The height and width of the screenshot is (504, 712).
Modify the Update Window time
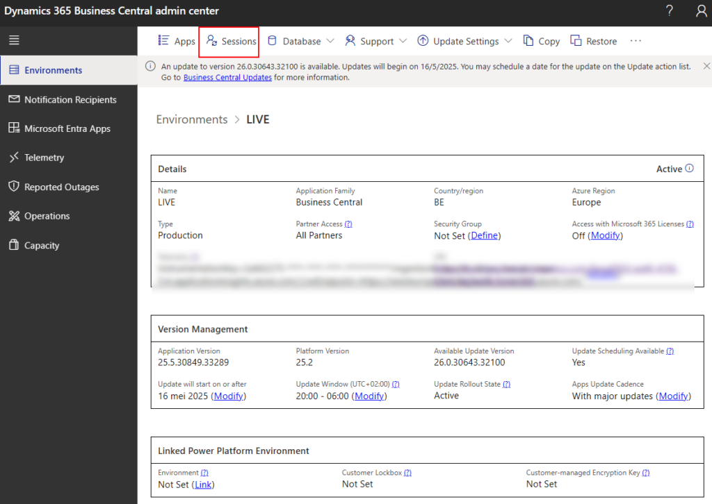(x=369, y=396)
